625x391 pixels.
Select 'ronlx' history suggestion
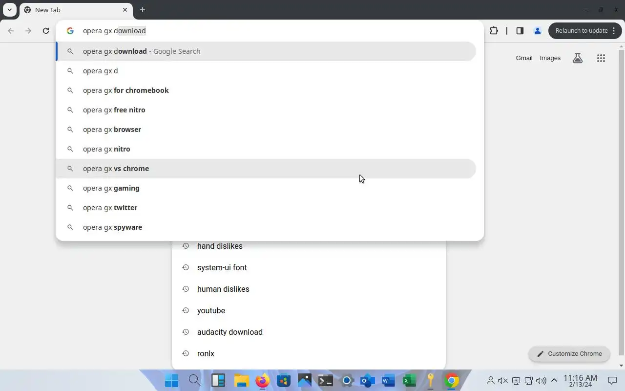[x=309, y=354]
